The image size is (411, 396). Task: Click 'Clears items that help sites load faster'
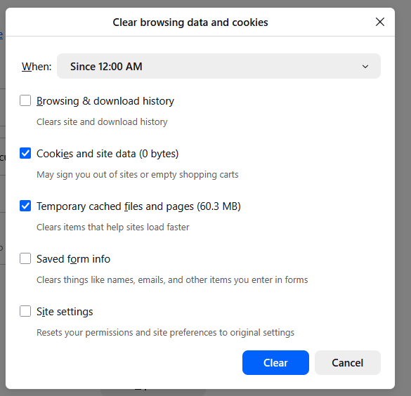tap(112, 227)
